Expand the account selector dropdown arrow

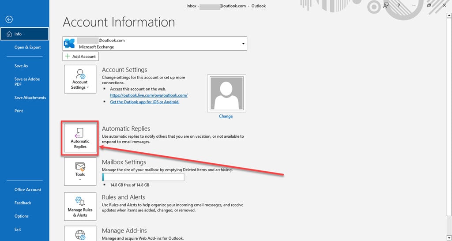tap(243, 44)
